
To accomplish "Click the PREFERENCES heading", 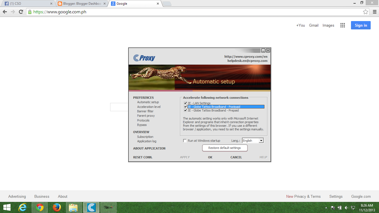I will point(143,98).
